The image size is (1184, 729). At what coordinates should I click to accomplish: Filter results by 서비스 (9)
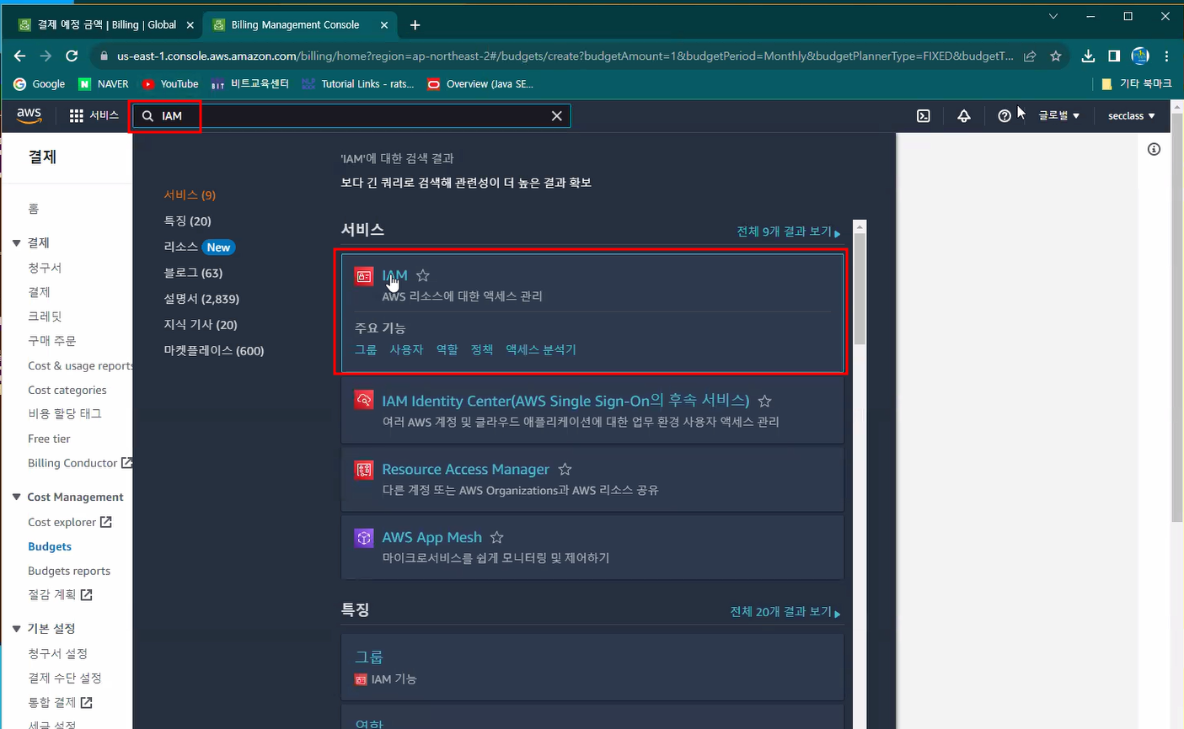pos(190,195)
